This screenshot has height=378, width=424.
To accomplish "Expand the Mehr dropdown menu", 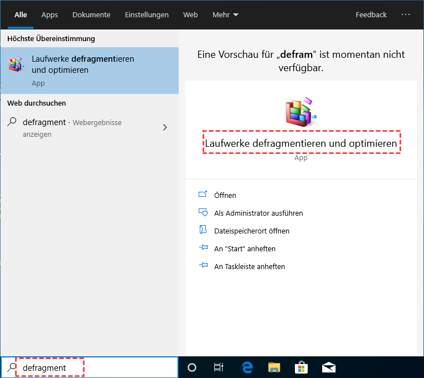I will coord(225,14).
